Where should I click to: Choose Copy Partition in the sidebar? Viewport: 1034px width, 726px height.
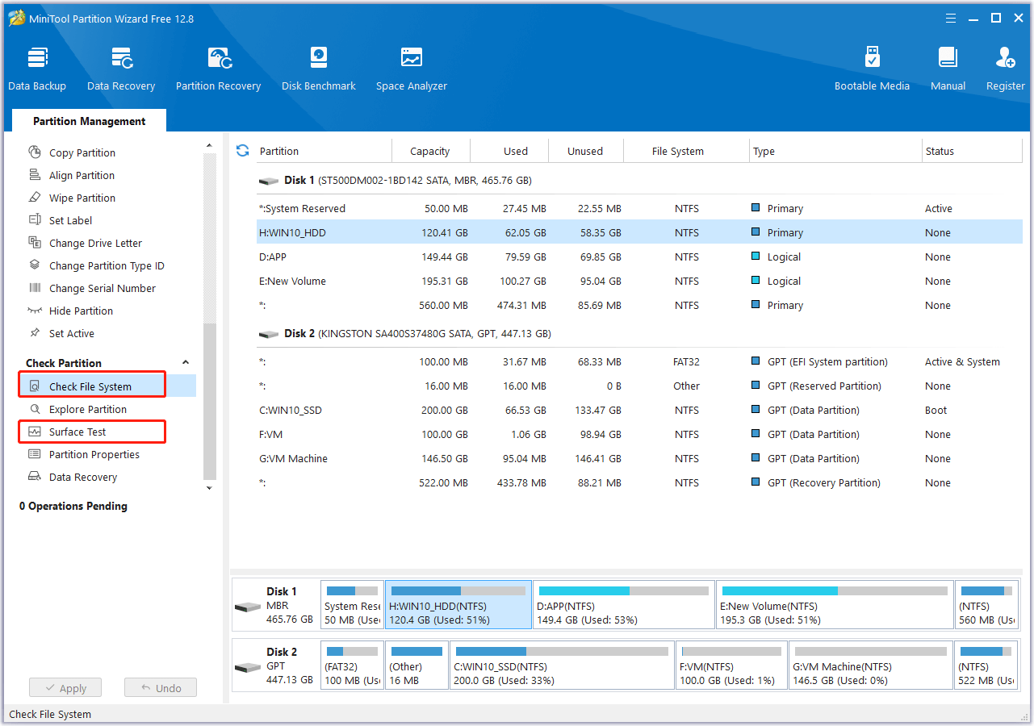tap(82, 152)
